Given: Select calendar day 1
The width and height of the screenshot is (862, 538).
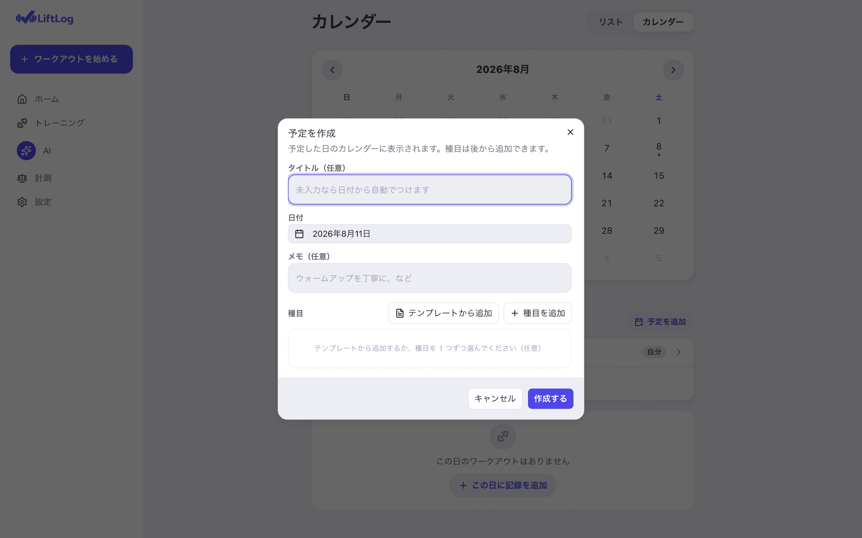Looking at the screenshot, I should pyautogui.click(x=658, y=121).
